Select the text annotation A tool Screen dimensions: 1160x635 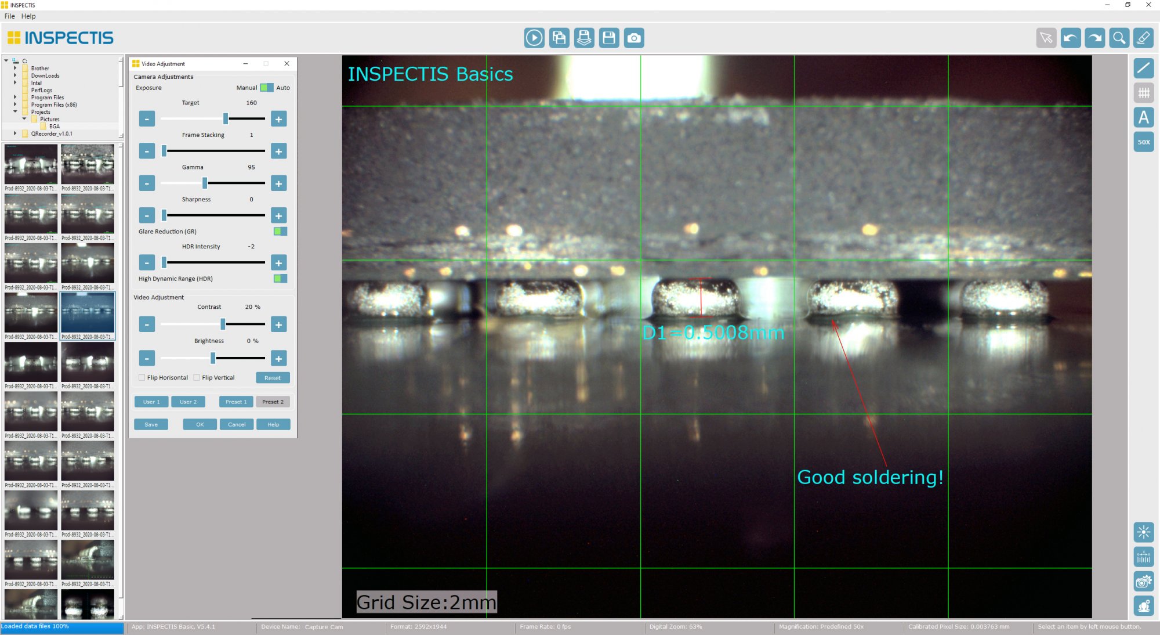[x=1143, y=118]
